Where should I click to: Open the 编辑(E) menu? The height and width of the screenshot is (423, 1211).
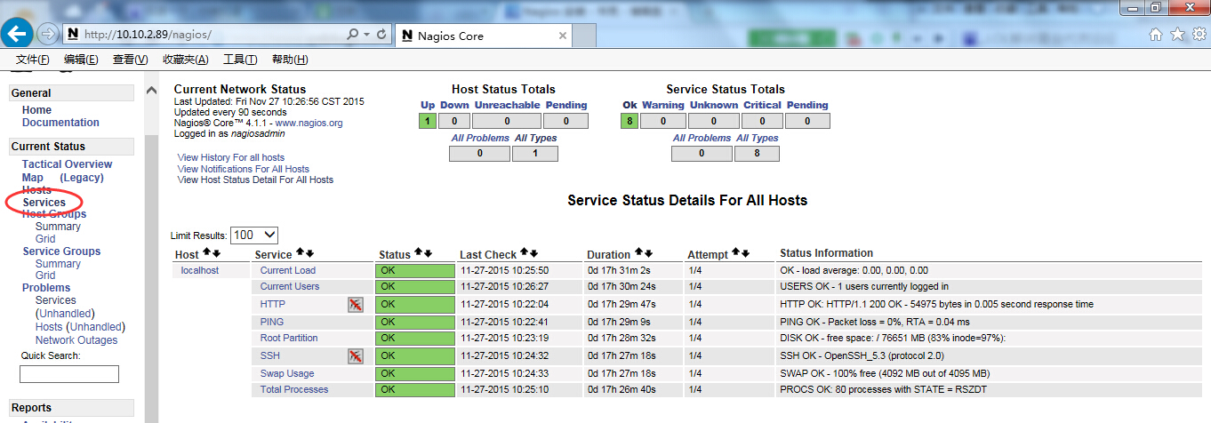tap(81, 60)
